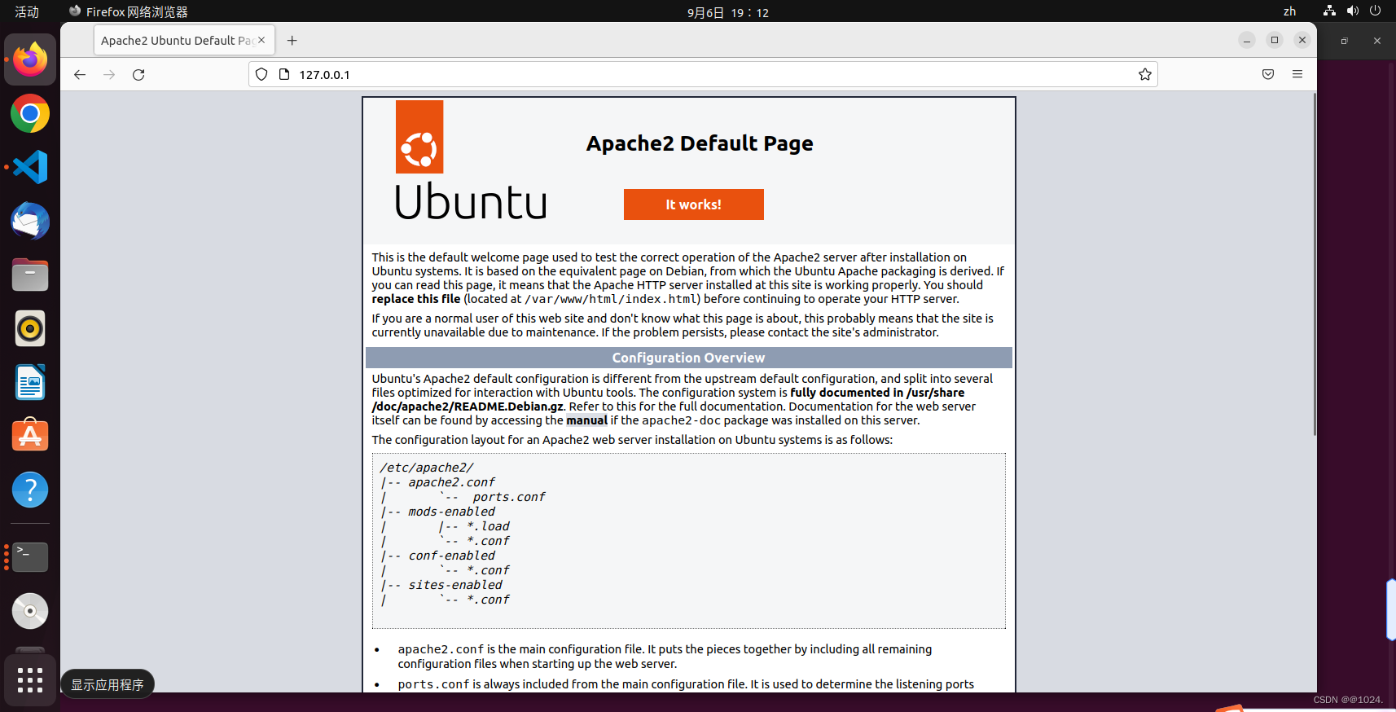Click the sites-enabled line in tree
This screenshot has height=712, width=1396.
(455, 585)
